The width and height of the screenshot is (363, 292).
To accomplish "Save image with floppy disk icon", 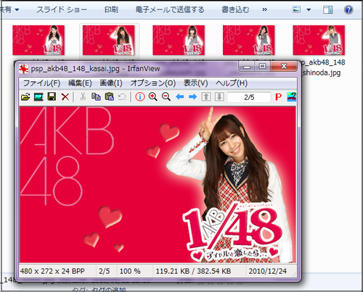I will pos(52,97).
